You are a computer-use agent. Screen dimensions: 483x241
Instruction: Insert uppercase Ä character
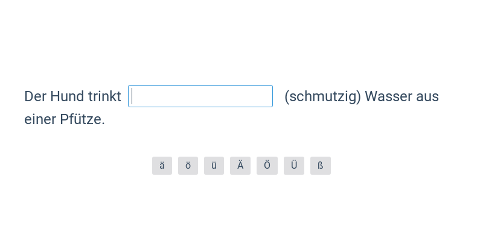point(240,166)
